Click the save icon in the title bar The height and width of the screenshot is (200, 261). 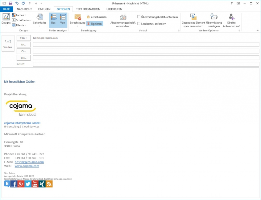(10, 3)
